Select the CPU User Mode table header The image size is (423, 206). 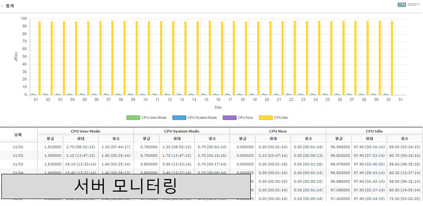click(85, 131)
